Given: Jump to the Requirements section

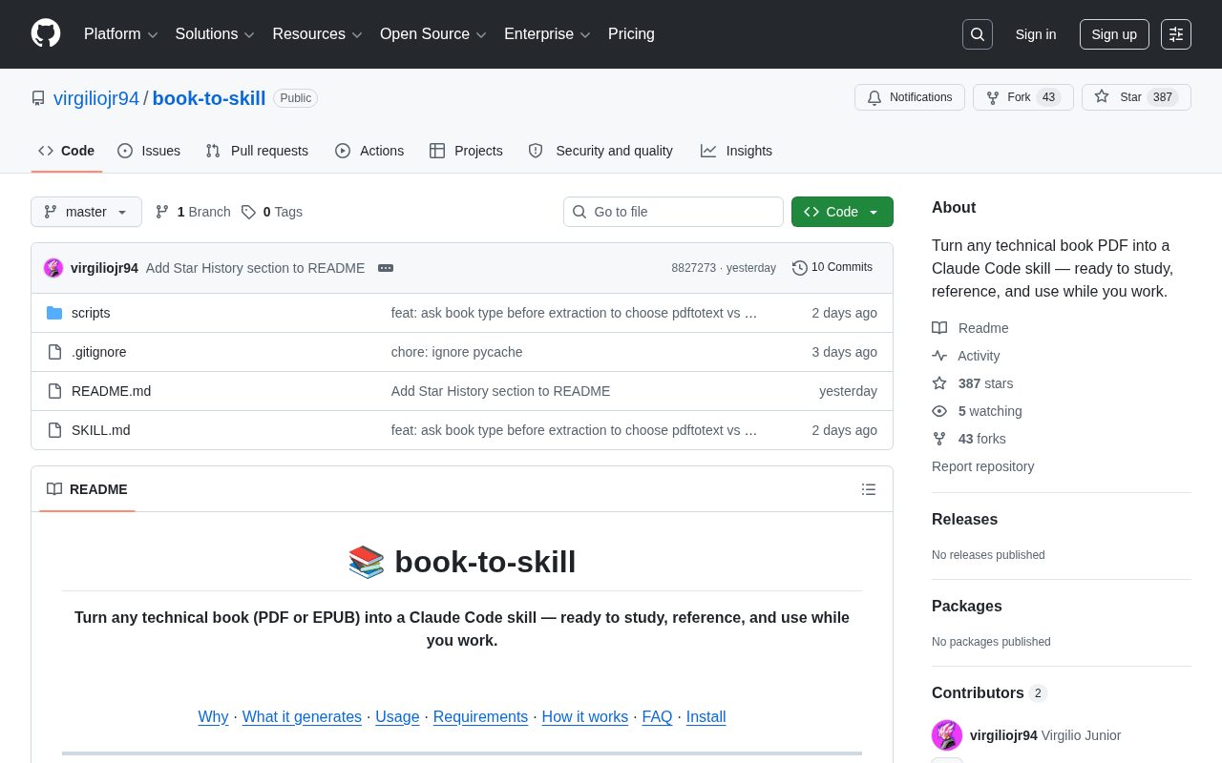Looking at the screenshot, I should 480,716.
